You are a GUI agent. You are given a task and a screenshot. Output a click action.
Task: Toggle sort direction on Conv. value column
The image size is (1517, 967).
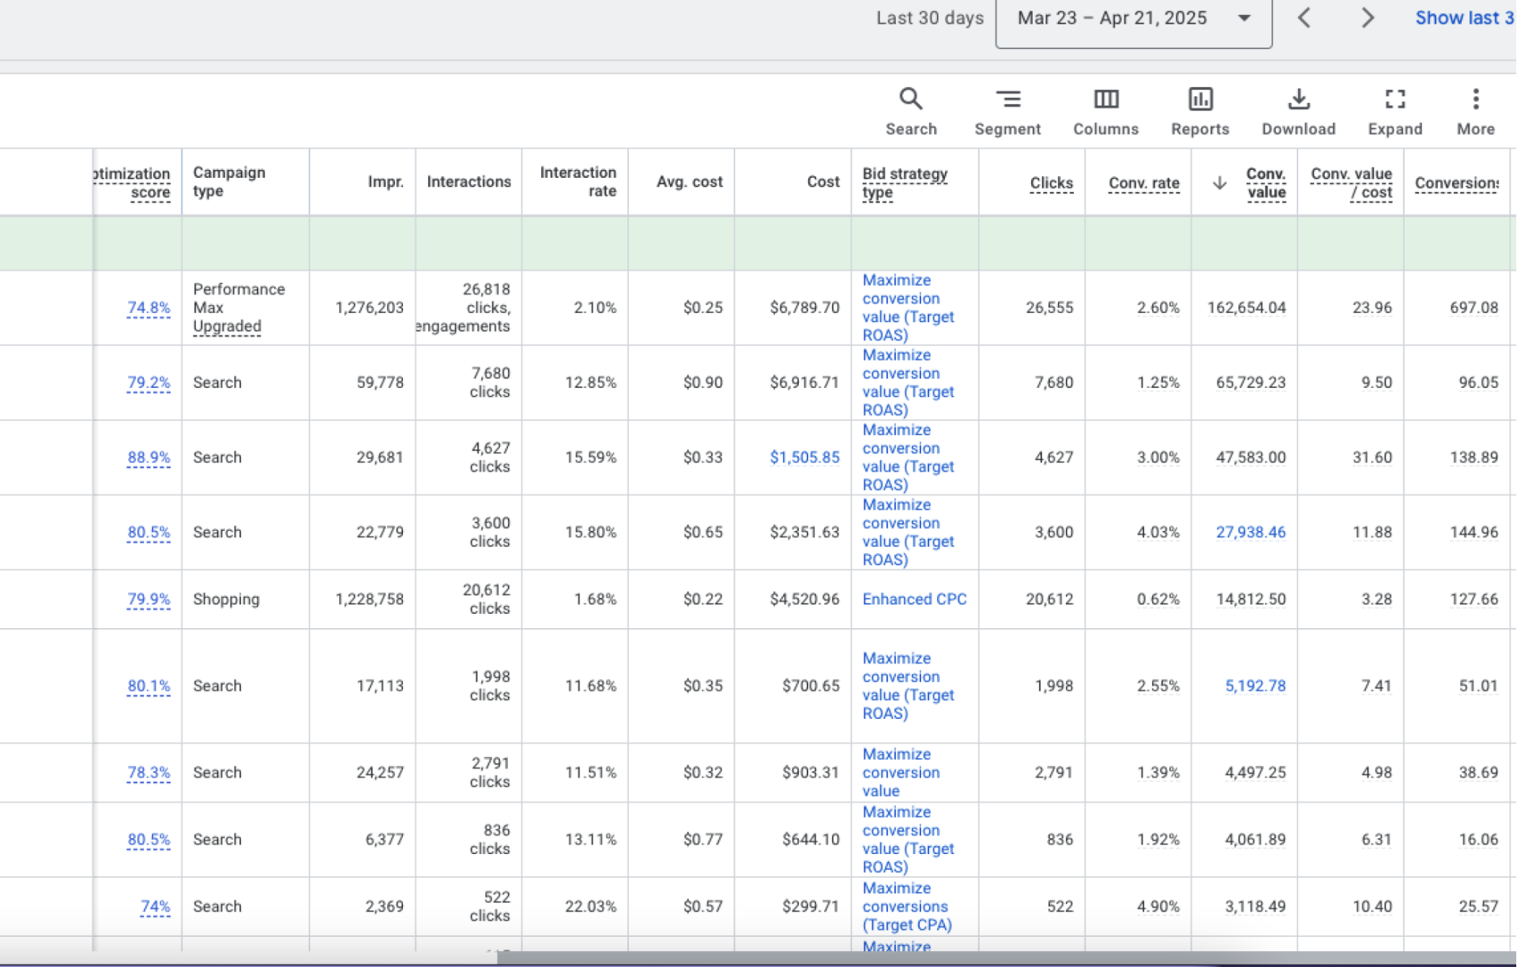coord(1265,182)
